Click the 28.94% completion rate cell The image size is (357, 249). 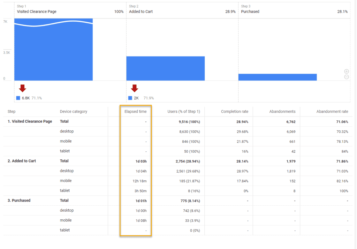click(x=242, y=122)
